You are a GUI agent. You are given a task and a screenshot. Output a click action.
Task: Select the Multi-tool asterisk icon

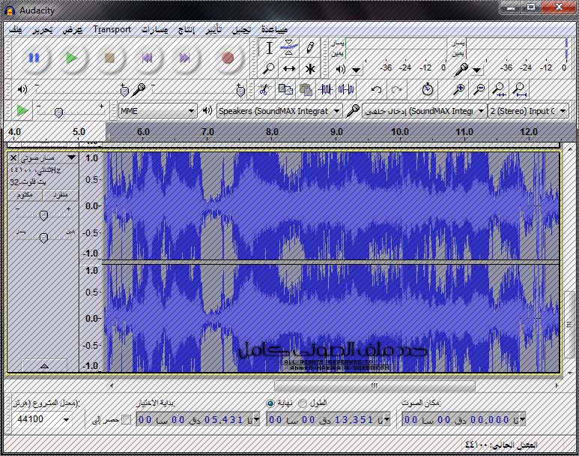(x=309, y=68)
